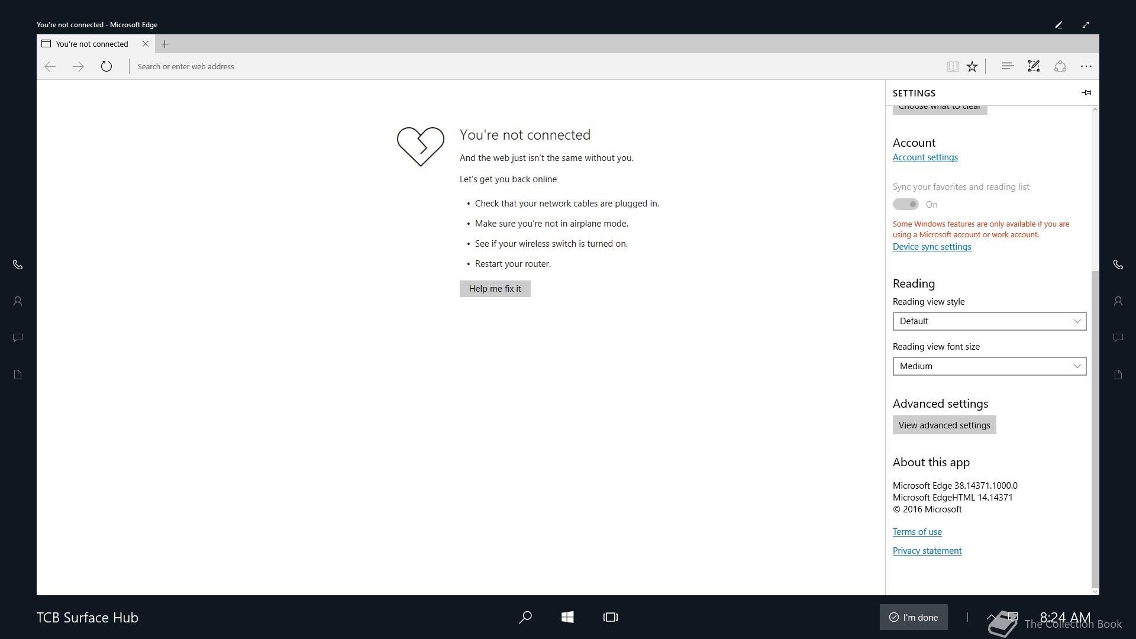The image size is (1136, 639).
Task: Open Reading view style dropdown
Action: [989, 321]
